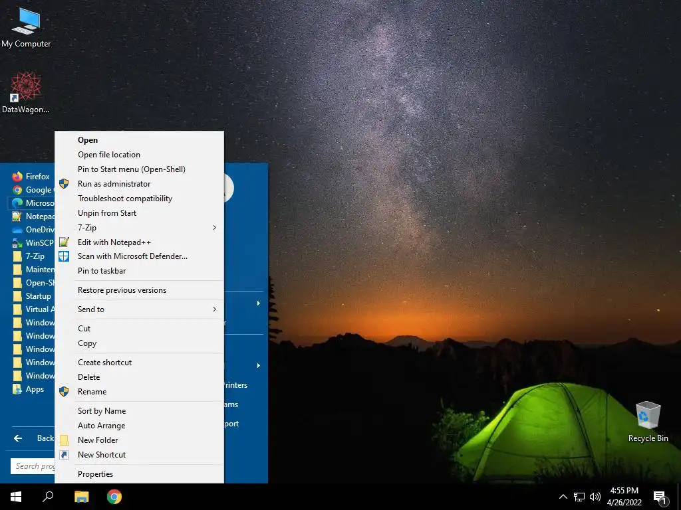
Task: Open the 7-Zip folder in program list
Action: [x=29, y=256]
